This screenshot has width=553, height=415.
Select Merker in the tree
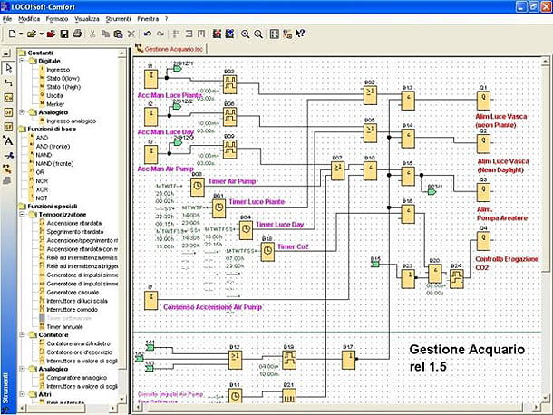click(55, 104)
